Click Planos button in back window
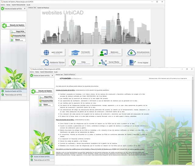 pyautogui.click(x=18, y=40)
